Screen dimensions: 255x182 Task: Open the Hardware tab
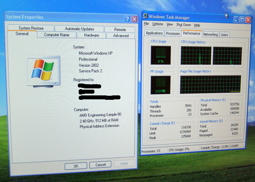[x=91, y=35]
